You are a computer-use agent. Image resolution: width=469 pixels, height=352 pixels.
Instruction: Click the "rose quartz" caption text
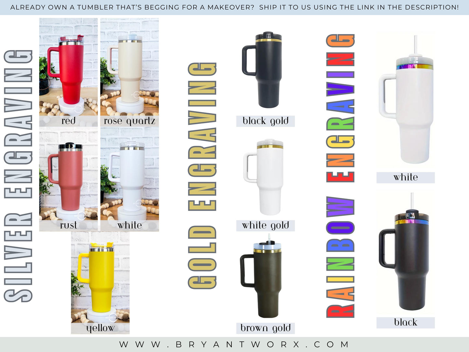(x=130, y=121)
